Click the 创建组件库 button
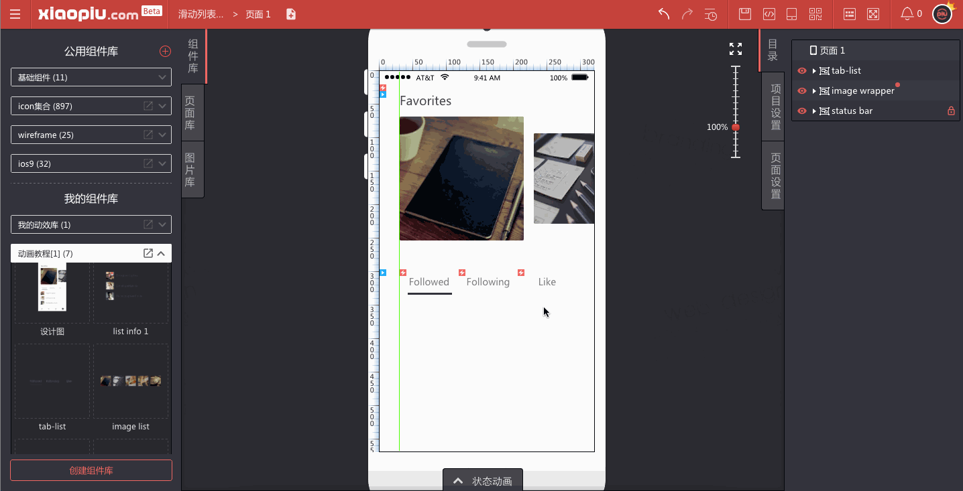This screenshot has width=963, height=491. (x=91, y=470)
